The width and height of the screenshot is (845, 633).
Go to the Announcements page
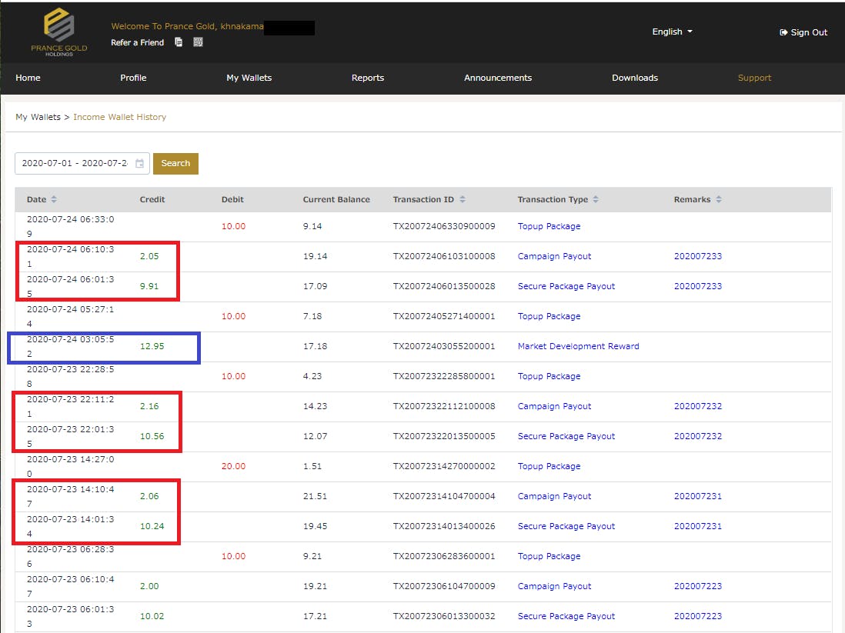(x=497, y=78)
